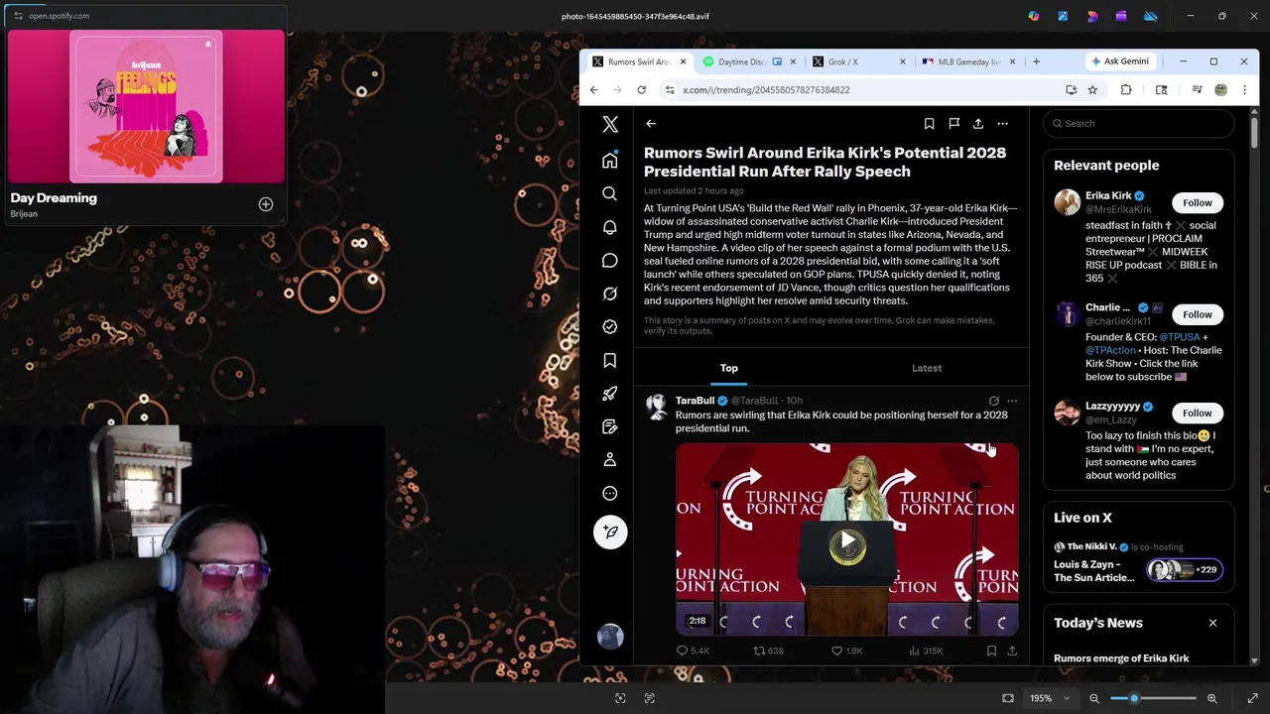Click Grok explain icon on TaraBull post

click(993, 401)
